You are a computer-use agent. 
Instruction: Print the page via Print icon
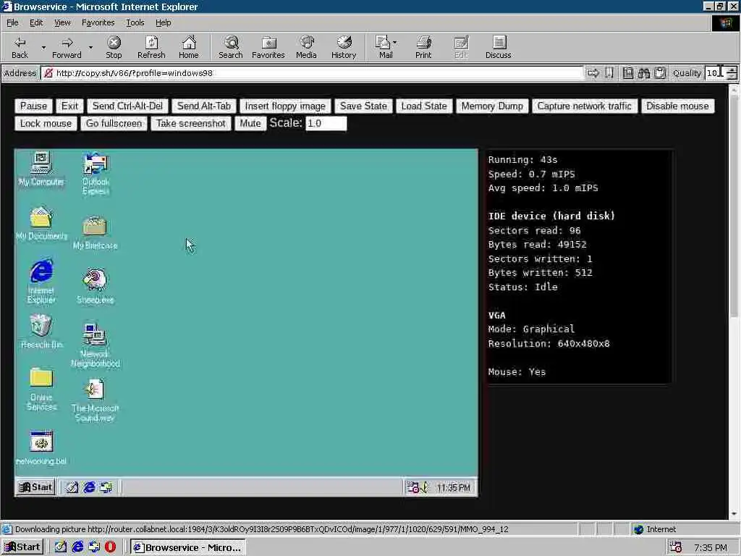click(423, 47)
